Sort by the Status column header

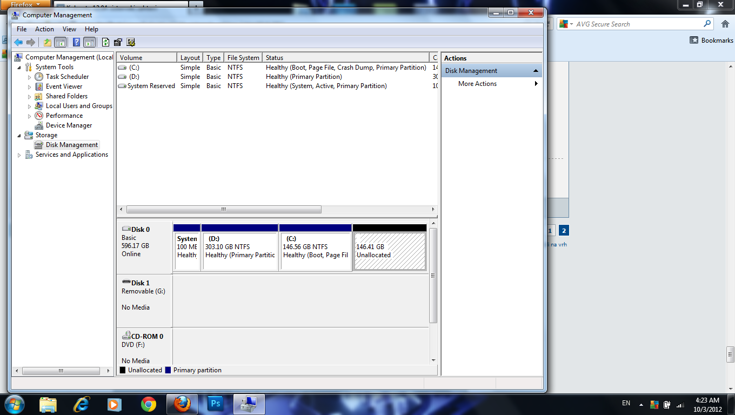tap(346, 58)
